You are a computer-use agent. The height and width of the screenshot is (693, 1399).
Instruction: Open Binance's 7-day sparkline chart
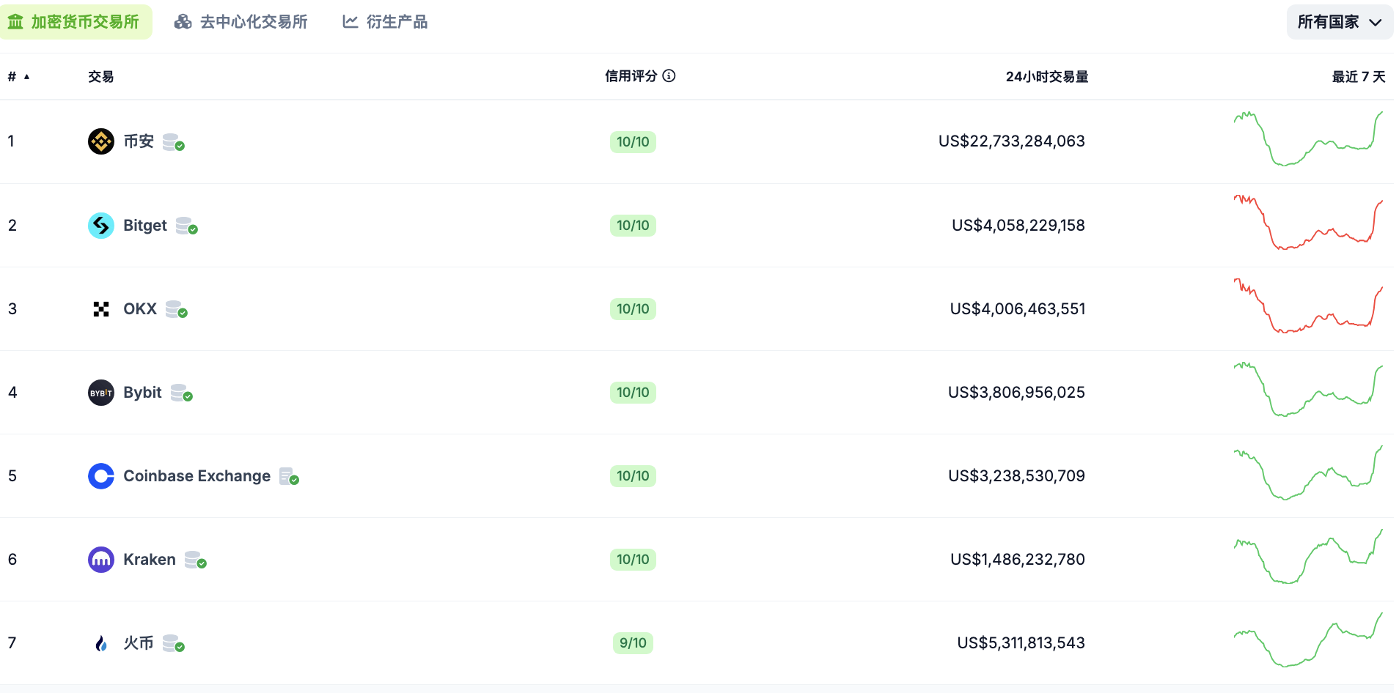pos(1308,139)
